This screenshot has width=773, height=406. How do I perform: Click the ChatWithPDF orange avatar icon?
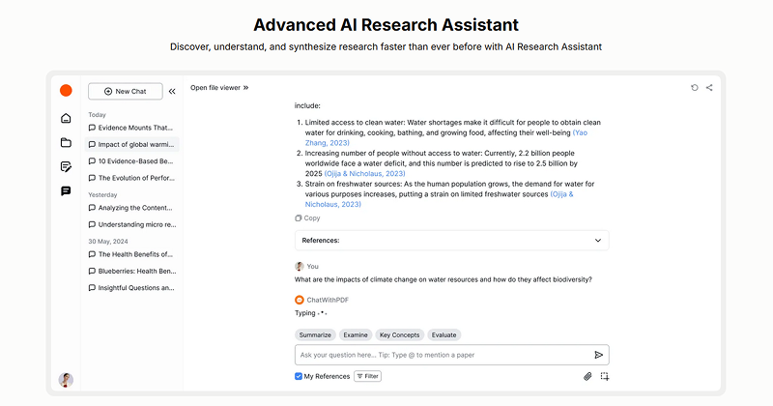pyautogui.click(x=300, y=300)
